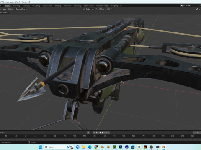The height and width of the screenshot is (150, 201).
Task: Open the Texture Paint workspace tab
Action: click(x=48, y=6)
